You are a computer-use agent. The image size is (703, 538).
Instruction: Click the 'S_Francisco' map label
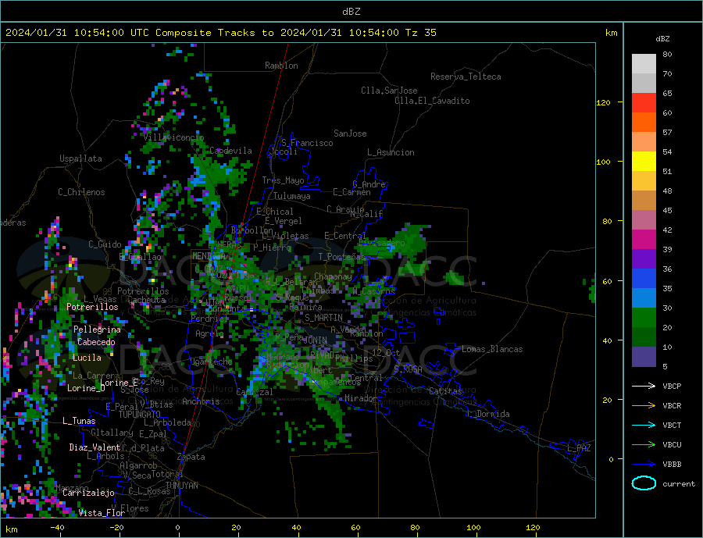pos(307,143)
